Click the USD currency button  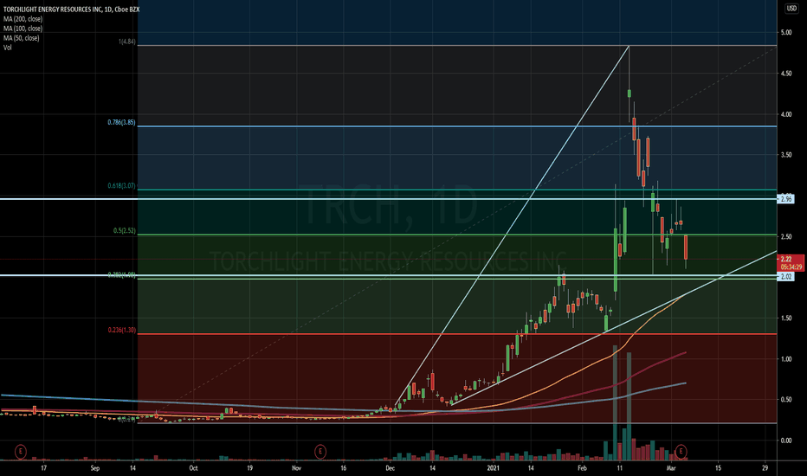tap(791, 9)
